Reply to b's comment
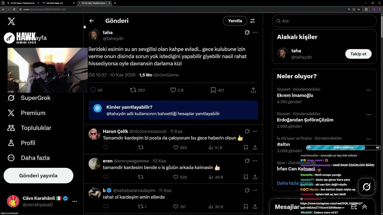 (106, 206)
